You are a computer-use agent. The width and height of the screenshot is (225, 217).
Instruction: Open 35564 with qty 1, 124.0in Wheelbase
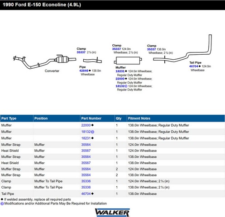86,145
